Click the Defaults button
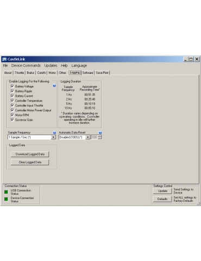Viewport: 201px width, 261px height. pos(162,199)
